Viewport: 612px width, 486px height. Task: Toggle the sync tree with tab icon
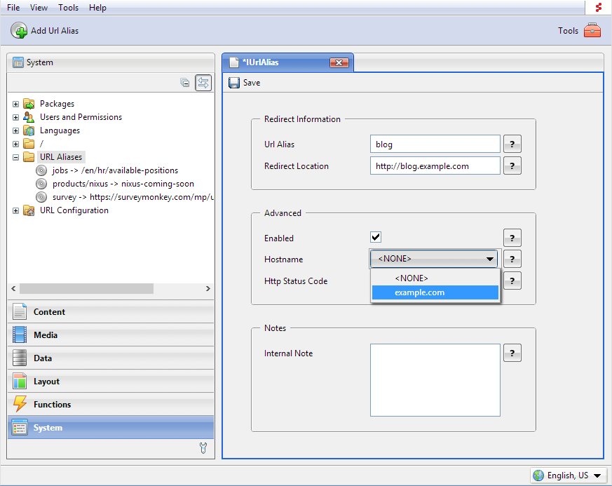pos(203,83)
